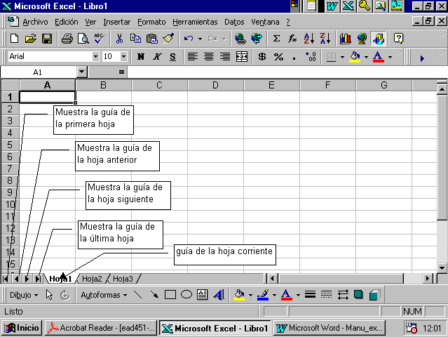
Task: Create a new workbook with New icon
Action: click(x=14, y=39)
